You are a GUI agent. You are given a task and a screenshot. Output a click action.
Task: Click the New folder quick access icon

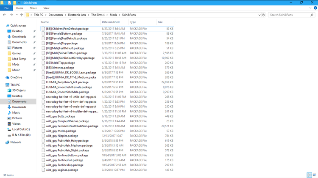(14, 3)
